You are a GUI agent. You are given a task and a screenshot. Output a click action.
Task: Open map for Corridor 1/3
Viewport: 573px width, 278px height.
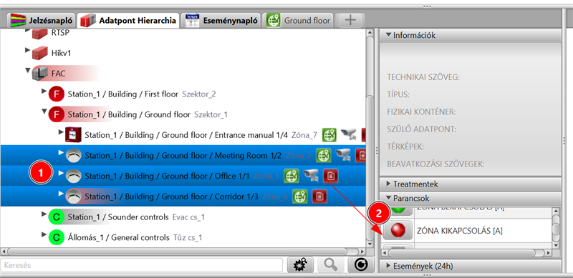tap(300, 197)
